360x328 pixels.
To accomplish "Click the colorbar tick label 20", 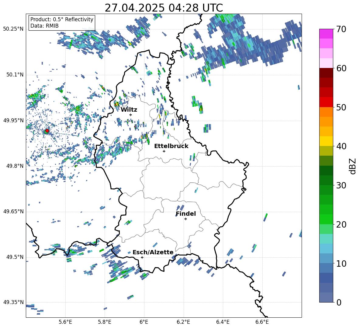I will pyautogui.click(x=341, y=224).
